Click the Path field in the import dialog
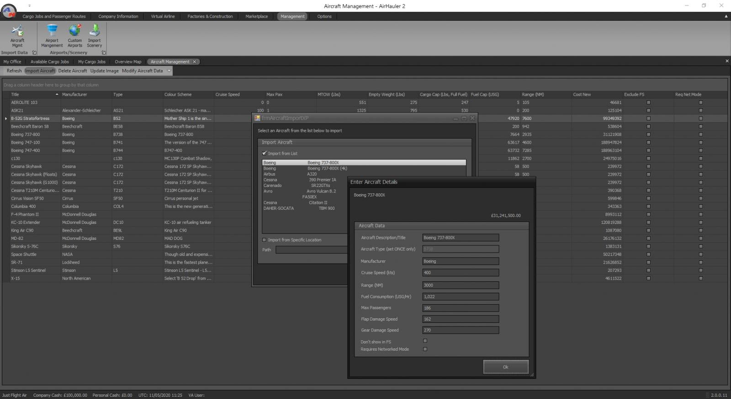The height and width of the screenshot is (399, 731). (x=312, y=250)
